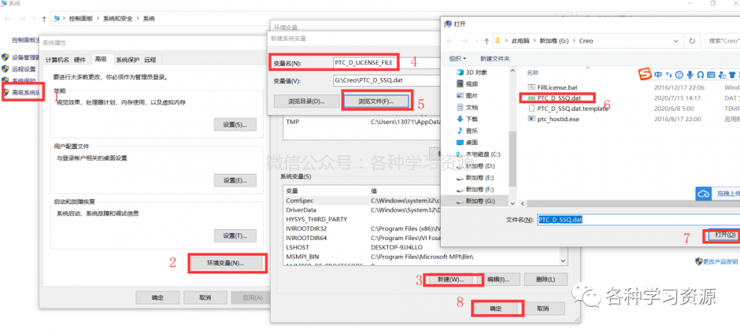Open Sogou skin shirt icon
The width and height of the screenshot is (740, 329).
[x=732, y=75]
